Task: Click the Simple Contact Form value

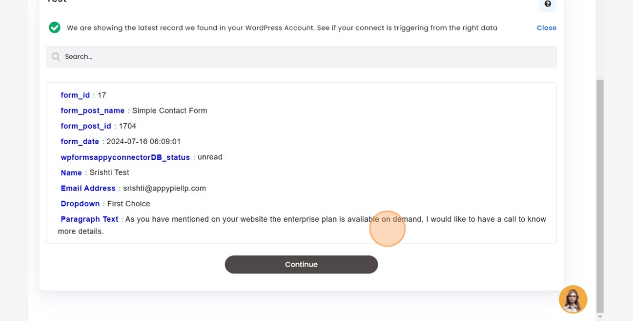Action: (170, 111)
